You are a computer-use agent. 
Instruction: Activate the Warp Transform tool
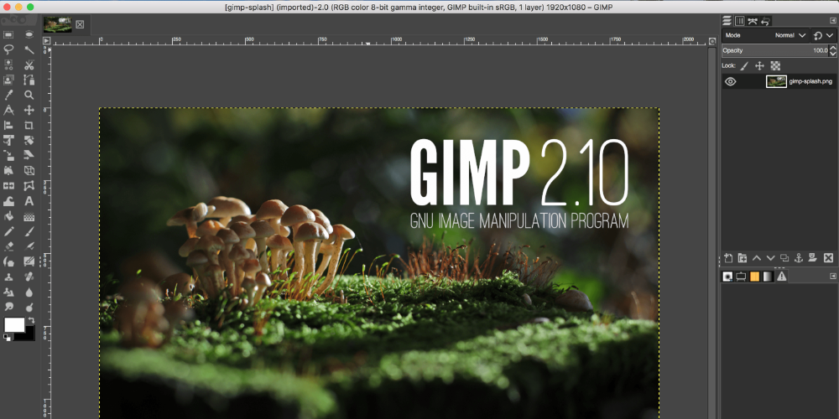(x=8, y=201)
